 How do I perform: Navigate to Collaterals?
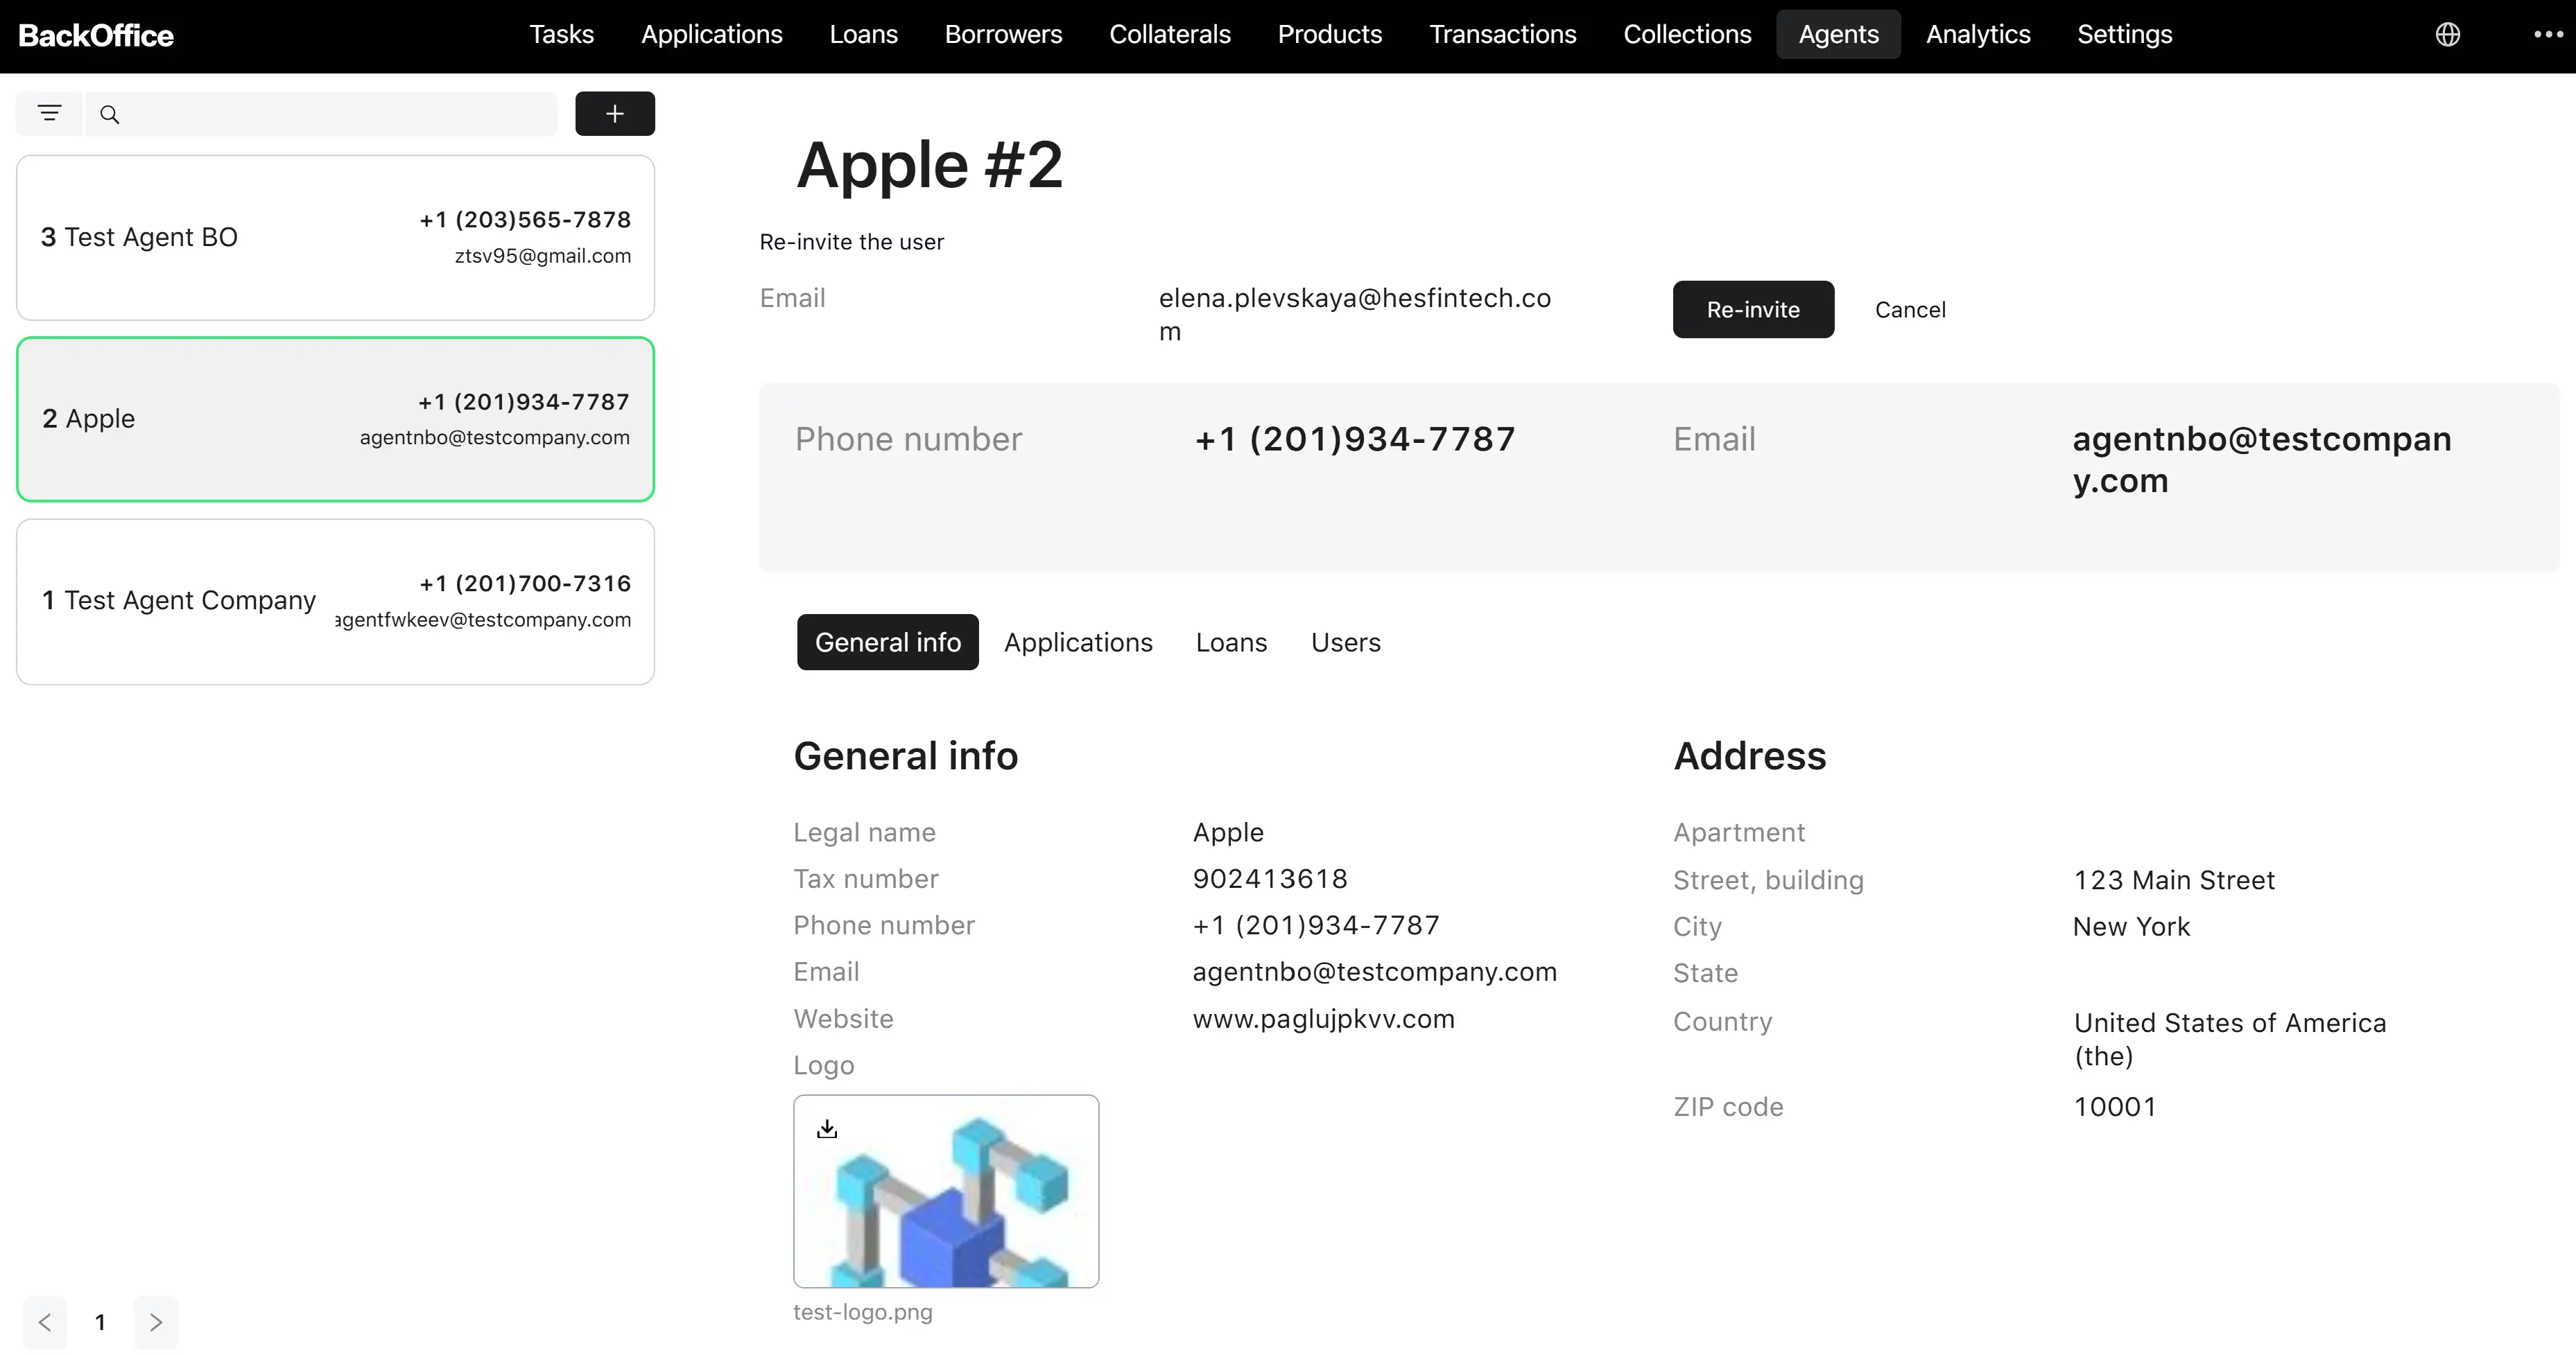click(1170, 35)
